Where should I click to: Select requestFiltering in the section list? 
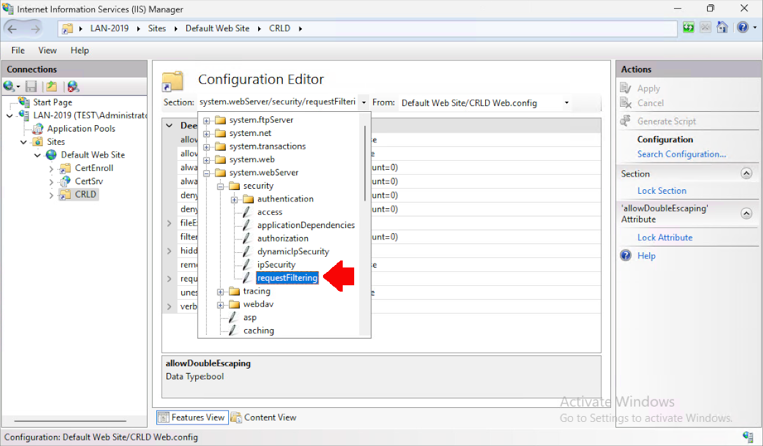(287, 278)
